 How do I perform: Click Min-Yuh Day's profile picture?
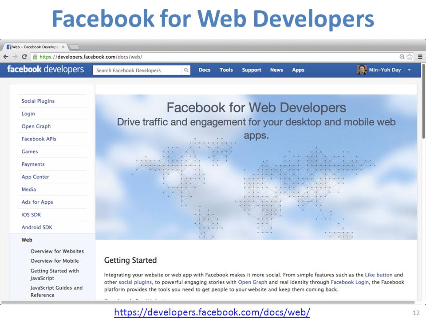(x=362, y=70)
